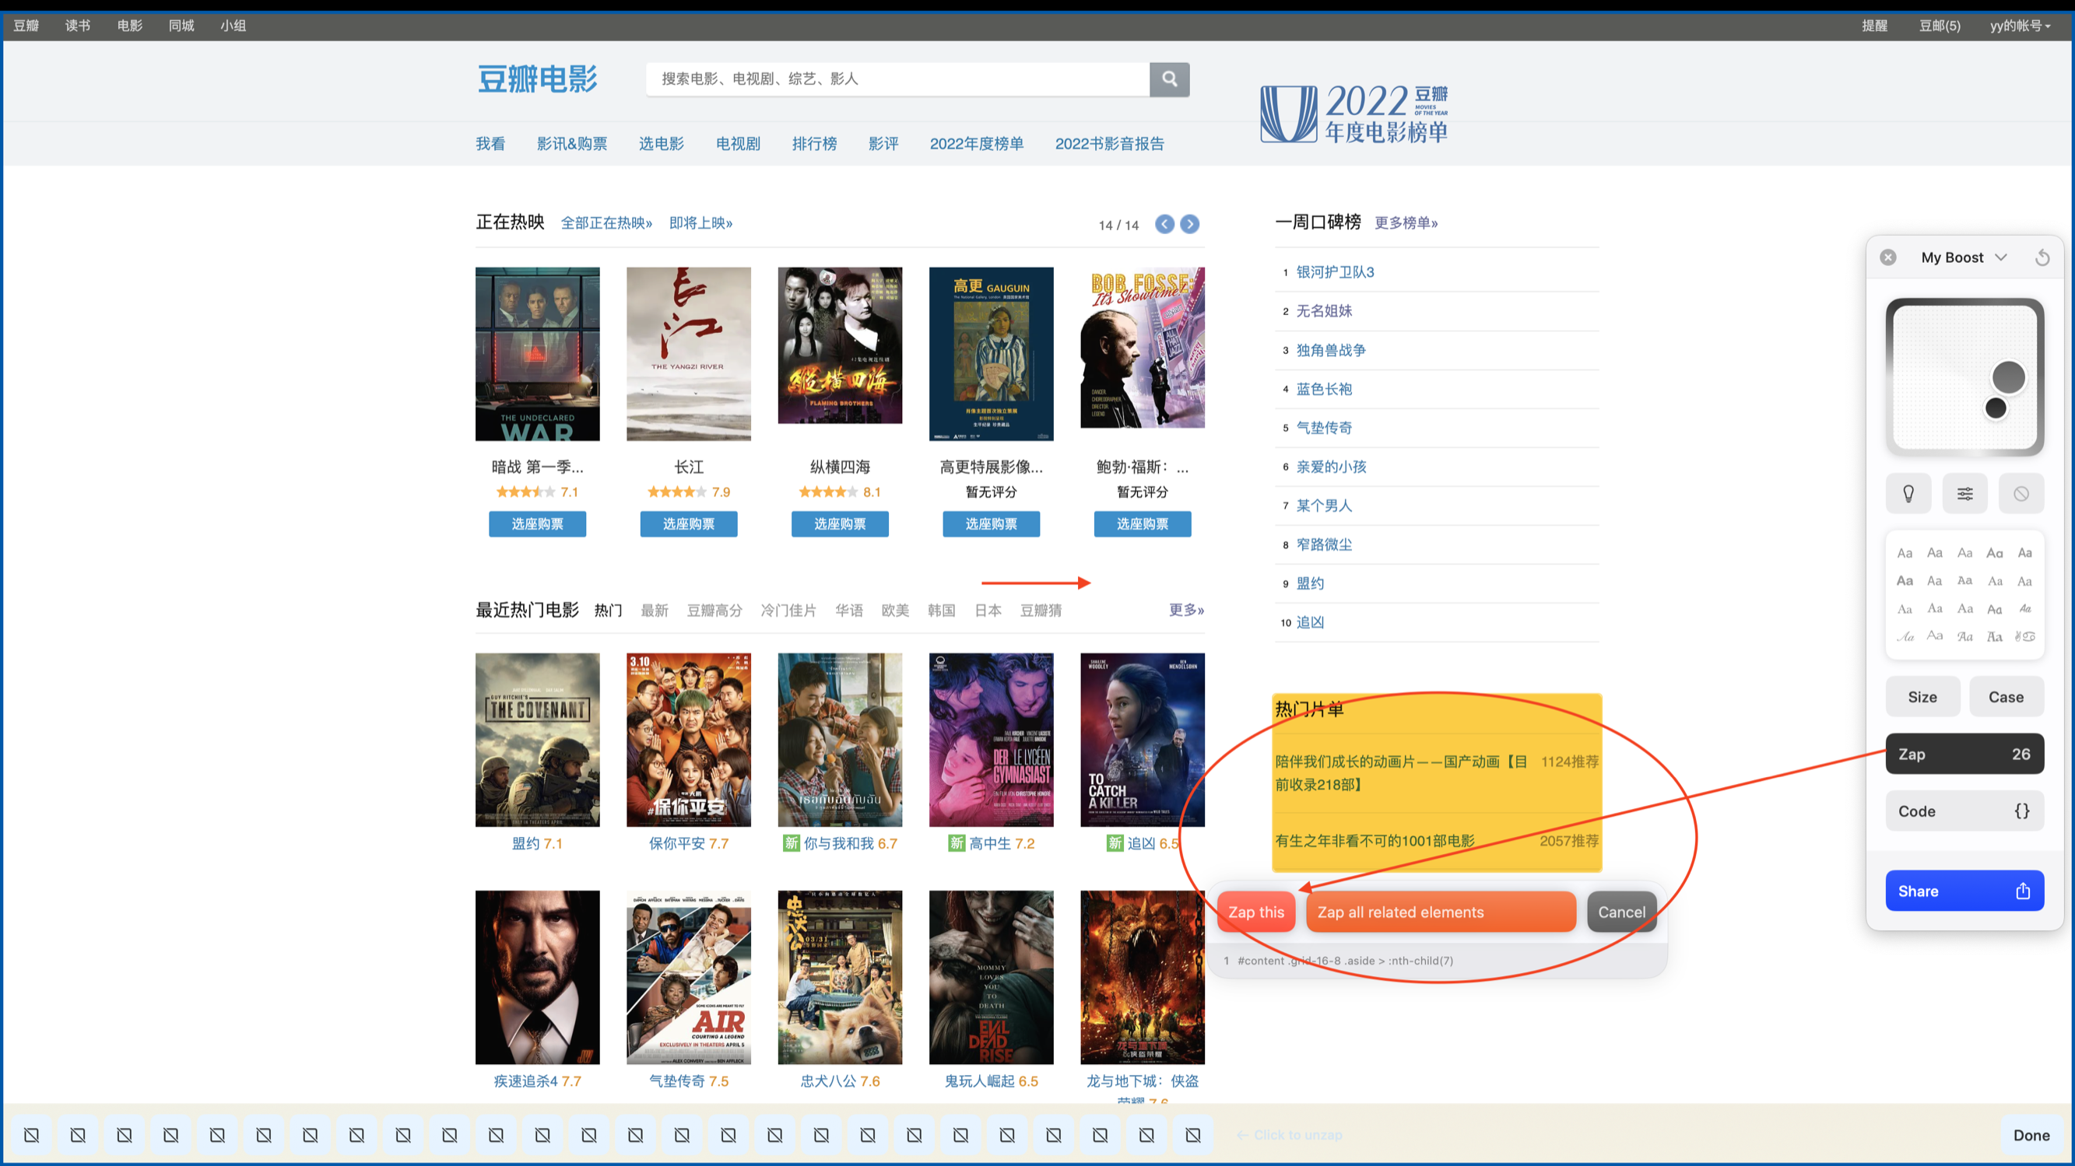The height and width of the screenshot is (1166, 2075).
Task: Open the color adjustment sliders icon
Action: (x=1964, y=494)
